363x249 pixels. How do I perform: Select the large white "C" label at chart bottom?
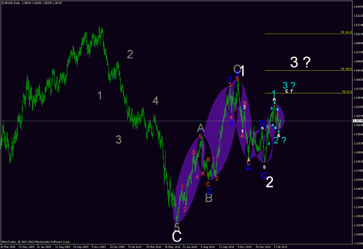(177, 236)
